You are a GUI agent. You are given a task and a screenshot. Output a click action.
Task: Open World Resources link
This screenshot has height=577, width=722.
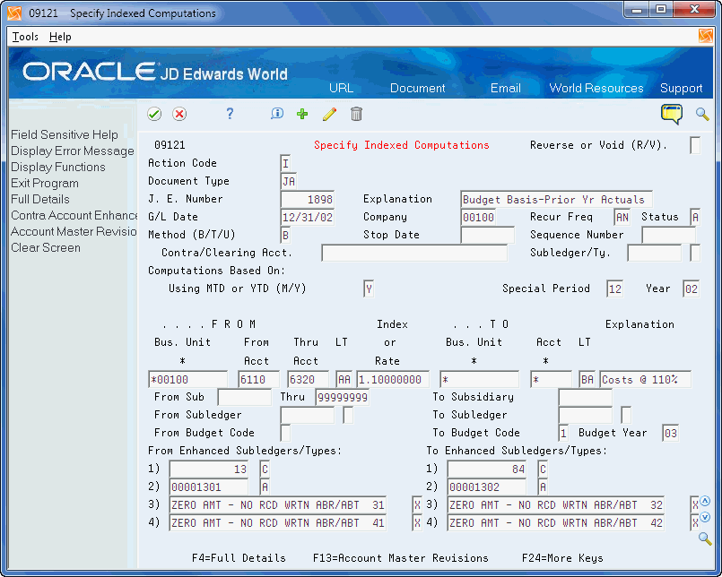tap(596, 88)
